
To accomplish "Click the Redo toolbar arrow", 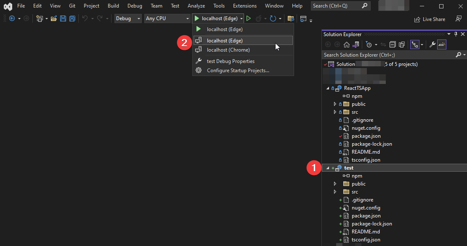I will click(100, 18).
